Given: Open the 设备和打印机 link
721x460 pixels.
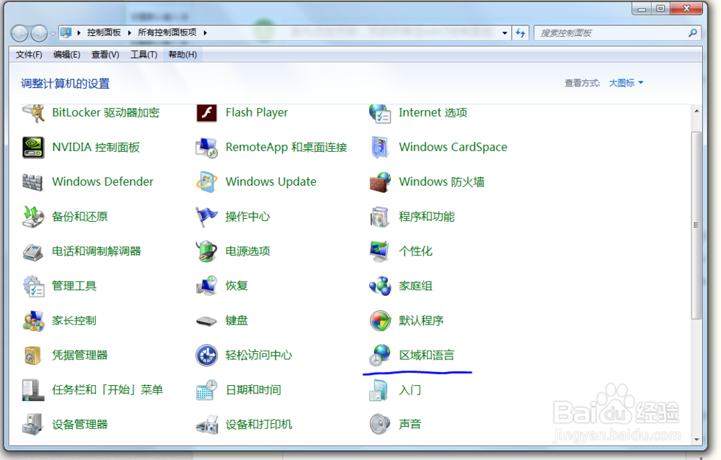Looking at the screenshot, I should [259, 425].
